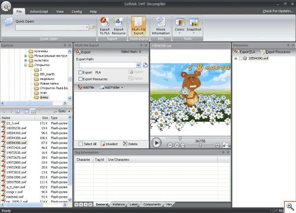Click the fast-forward button in player
The image size is (296, 213).
[177, 145]
